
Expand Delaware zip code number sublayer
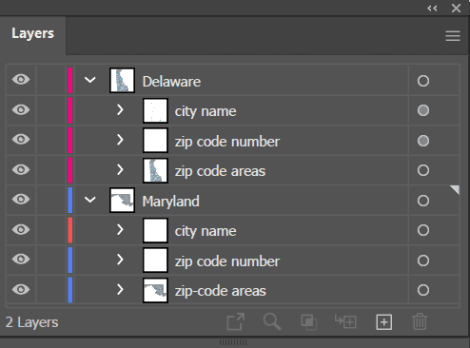pyautogui.click(x=120, y=140)
